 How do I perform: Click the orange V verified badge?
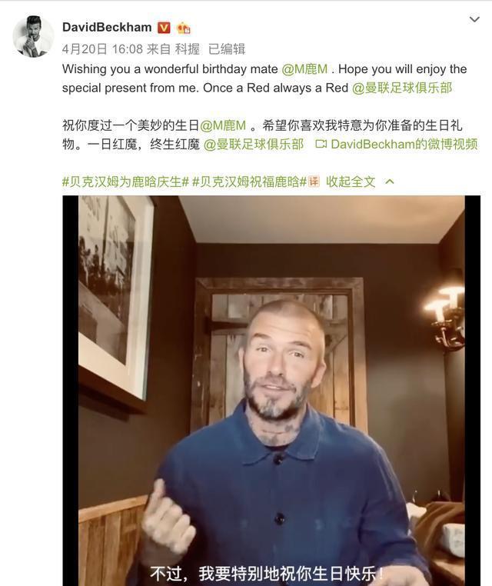click(164, 28)
